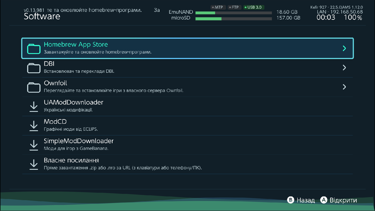The height and width of the screenshot is (211, 375).
Task: Toggle the MTP status indicator
Action: [x=218, y=7]
